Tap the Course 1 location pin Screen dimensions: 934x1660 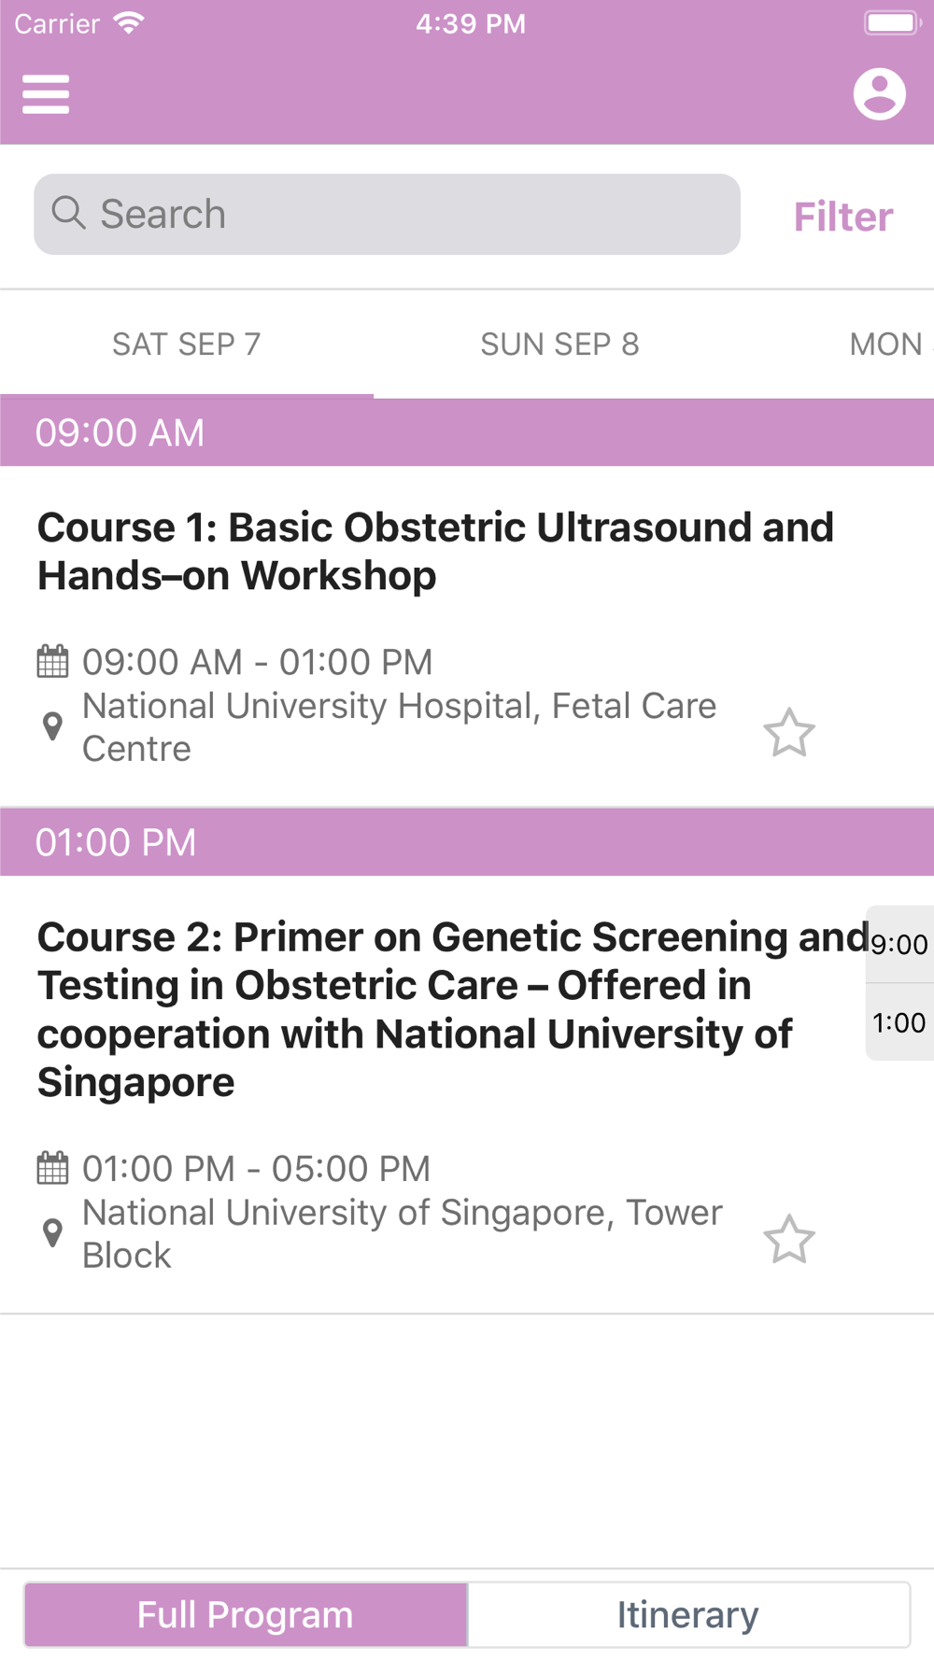tap(53, 726)
